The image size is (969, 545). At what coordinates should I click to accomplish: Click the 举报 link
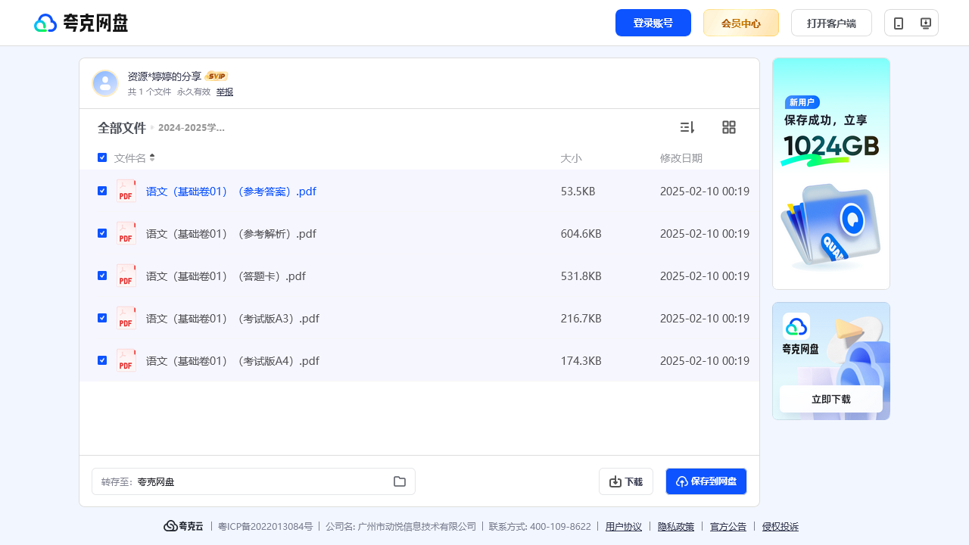click(x=225, y=92)
